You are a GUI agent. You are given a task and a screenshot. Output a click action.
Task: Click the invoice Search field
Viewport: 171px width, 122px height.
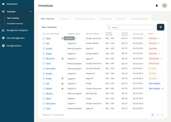pos(131,27)
